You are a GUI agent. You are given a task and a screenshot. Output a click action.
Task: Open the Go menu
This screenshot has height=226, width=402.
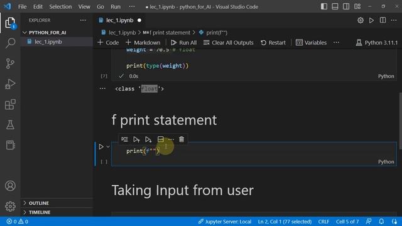(100, 7)
